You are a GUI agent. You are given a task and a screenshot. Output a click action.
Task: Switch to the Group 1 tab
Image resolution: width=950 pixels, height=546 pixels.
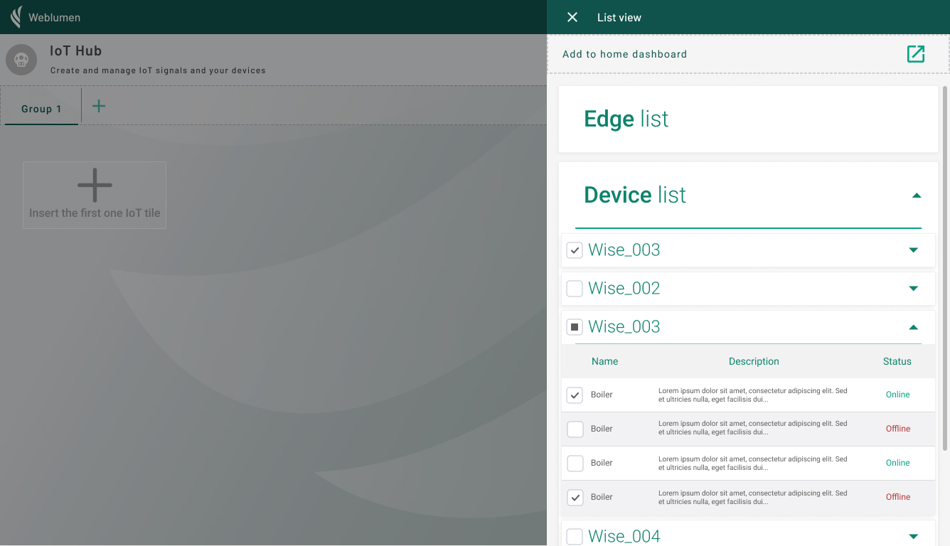41,109
